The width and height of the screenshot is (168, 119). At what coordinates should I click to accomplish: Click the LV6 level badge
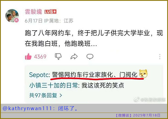[x=50, y=12]
